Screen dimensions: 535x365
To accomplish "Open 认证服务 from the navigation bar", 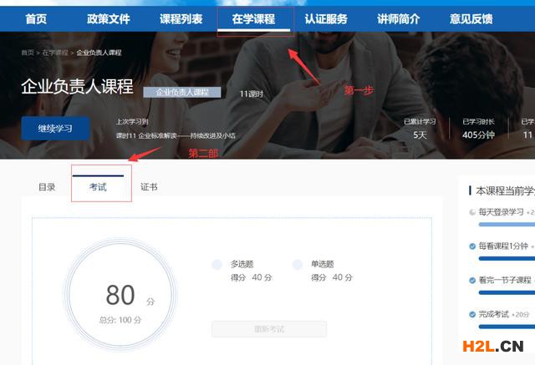I will point(327,18).
